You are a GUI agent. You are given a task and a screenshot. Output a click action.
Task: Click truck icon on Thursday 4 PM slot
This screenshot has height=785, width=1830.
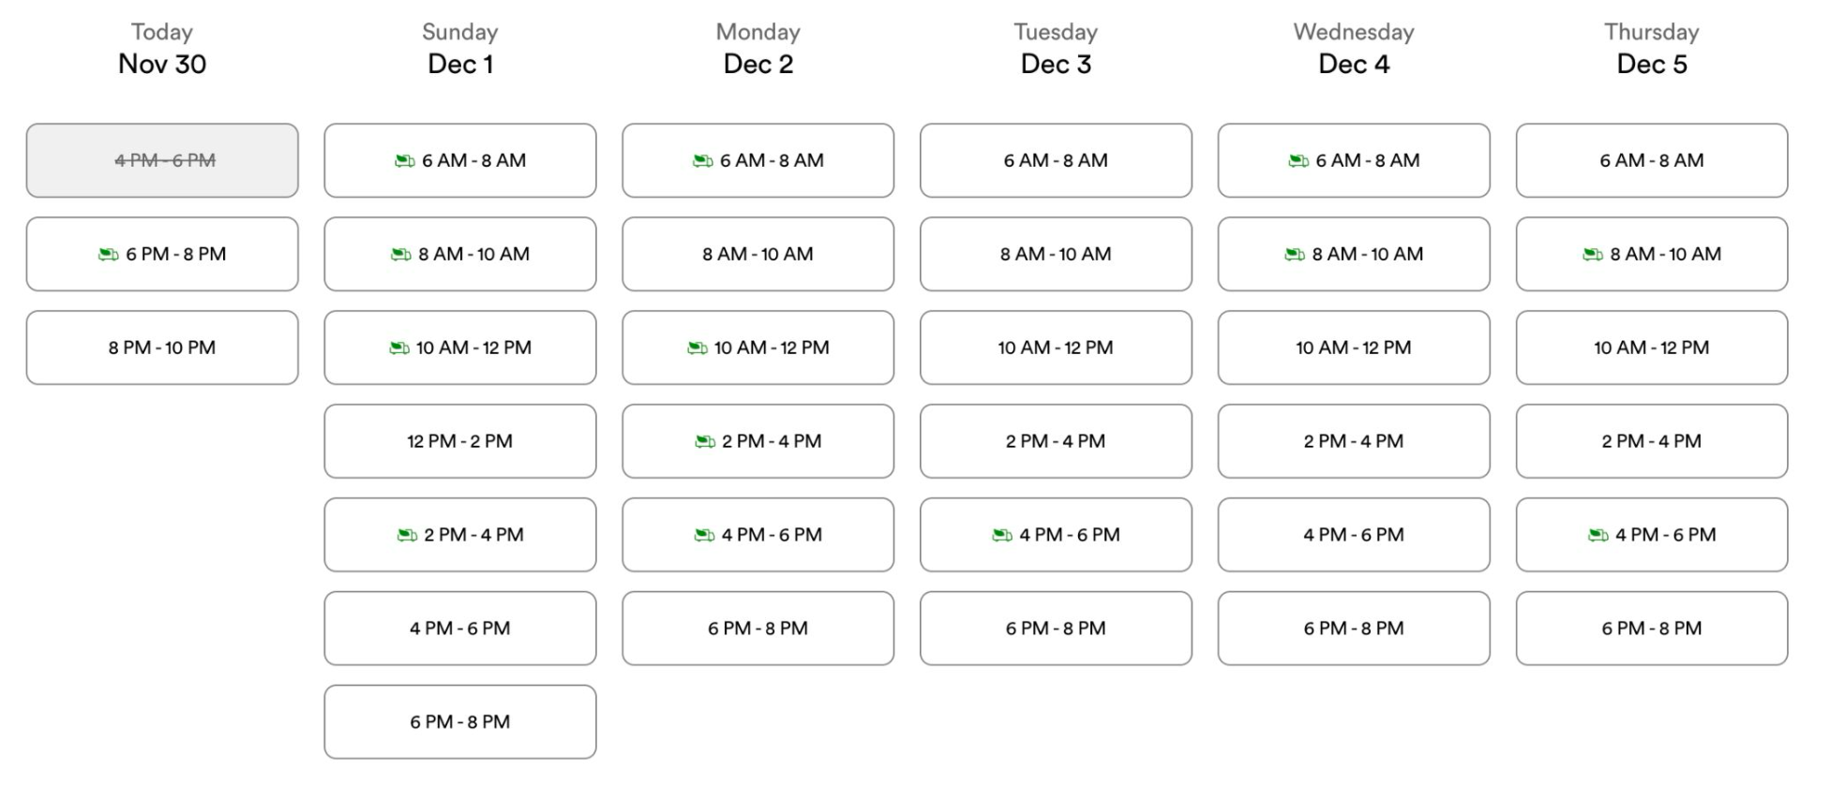(x=1598, y=536)
